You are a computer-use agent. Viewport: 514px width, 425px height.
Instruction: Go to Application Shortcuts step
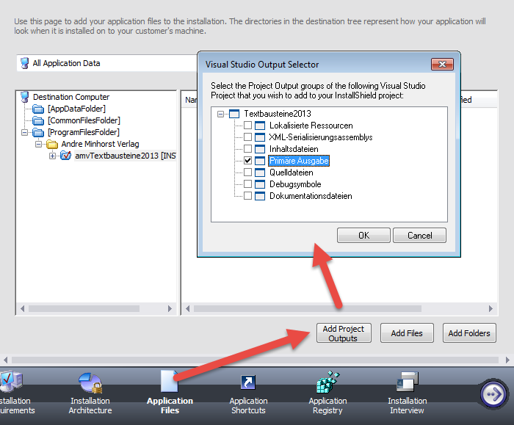pos(248,394)
